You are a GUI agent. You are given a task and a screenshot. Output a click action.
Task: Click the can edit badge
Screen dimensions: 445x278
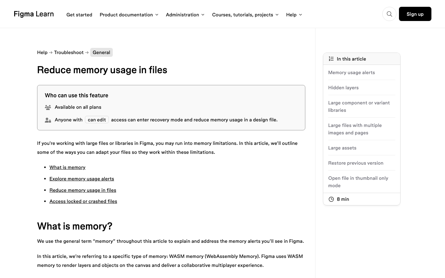pos(97,120)
